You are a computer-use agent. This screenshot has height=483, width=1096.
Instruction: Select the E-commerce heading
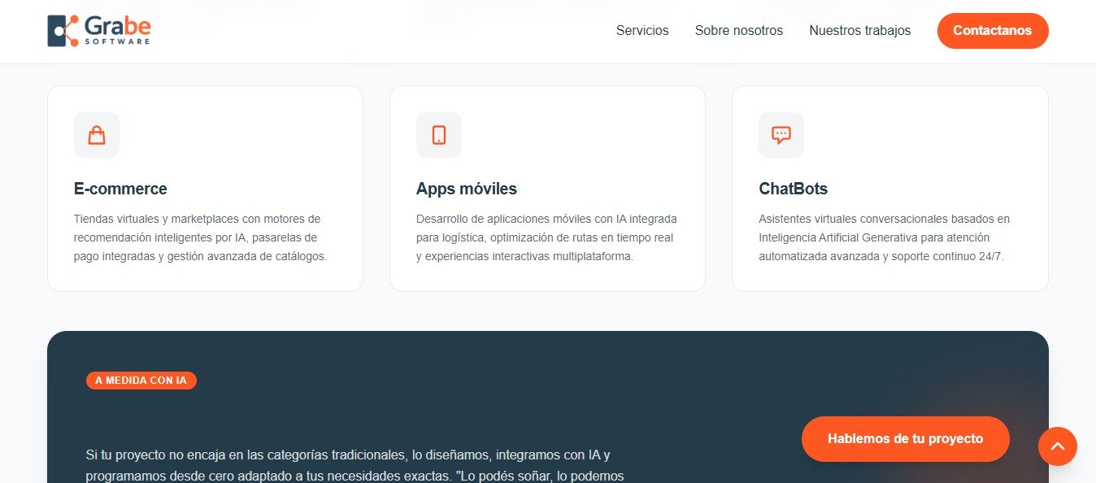point(120,189)
